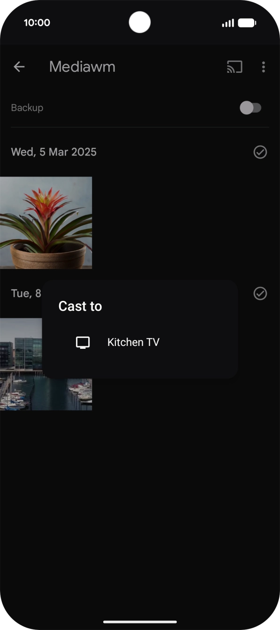The image size is (280, 630).
Task: Dismiss dialog by tapping empty dark area below
Action: 140,507
